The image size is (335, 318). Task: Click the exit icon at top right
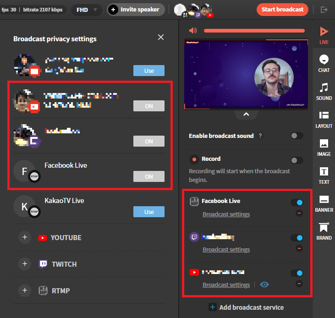(x=324, y=10)
